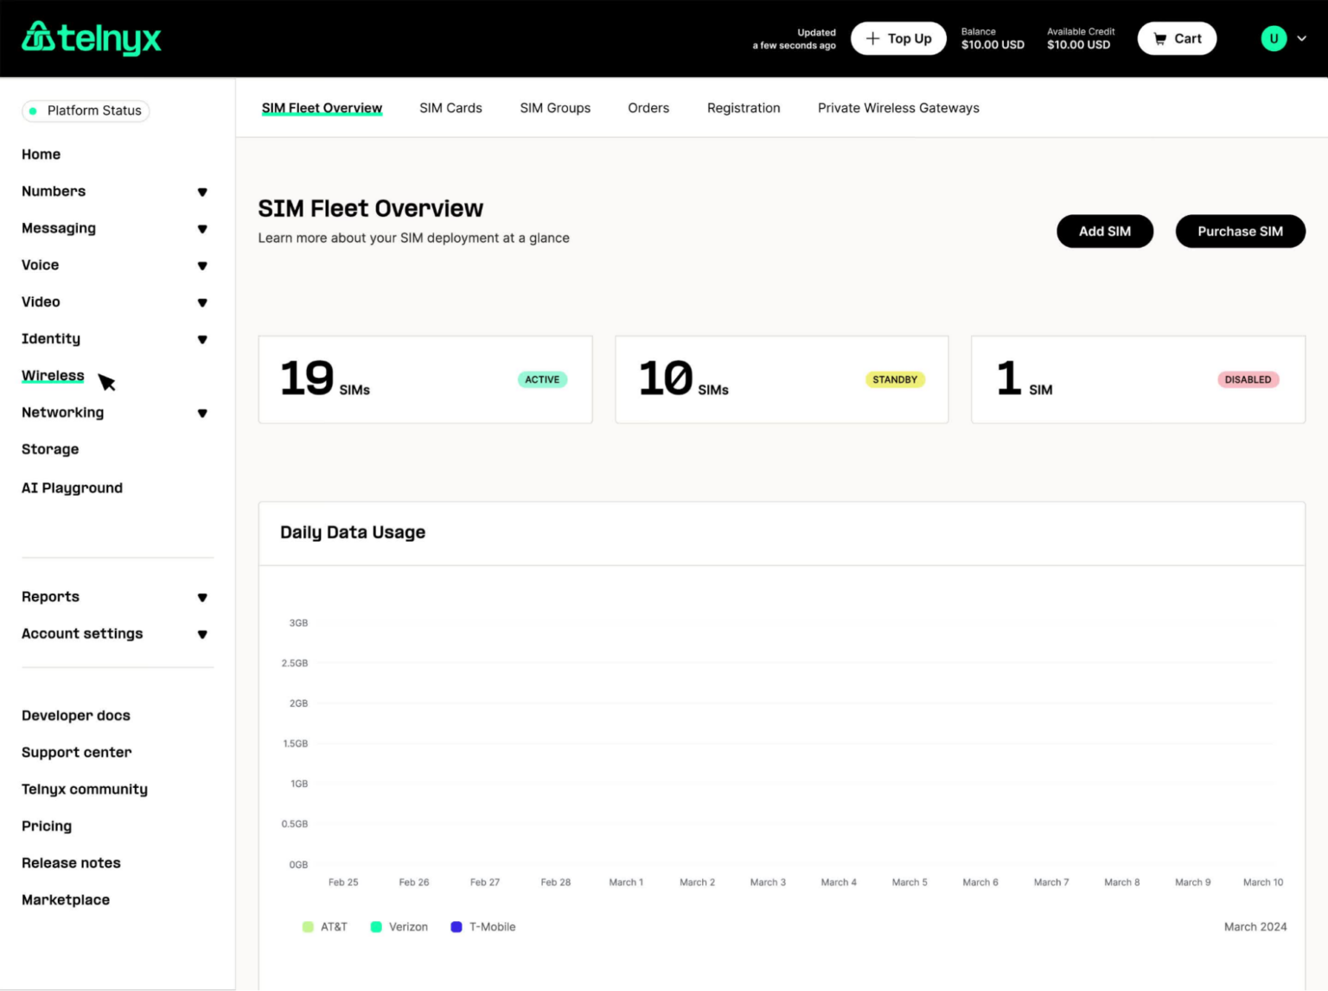Image resolution: width=1328 pixels, height=991 pixels.
Task: Click the plus Top Up control
Action: tap(898, 38)
